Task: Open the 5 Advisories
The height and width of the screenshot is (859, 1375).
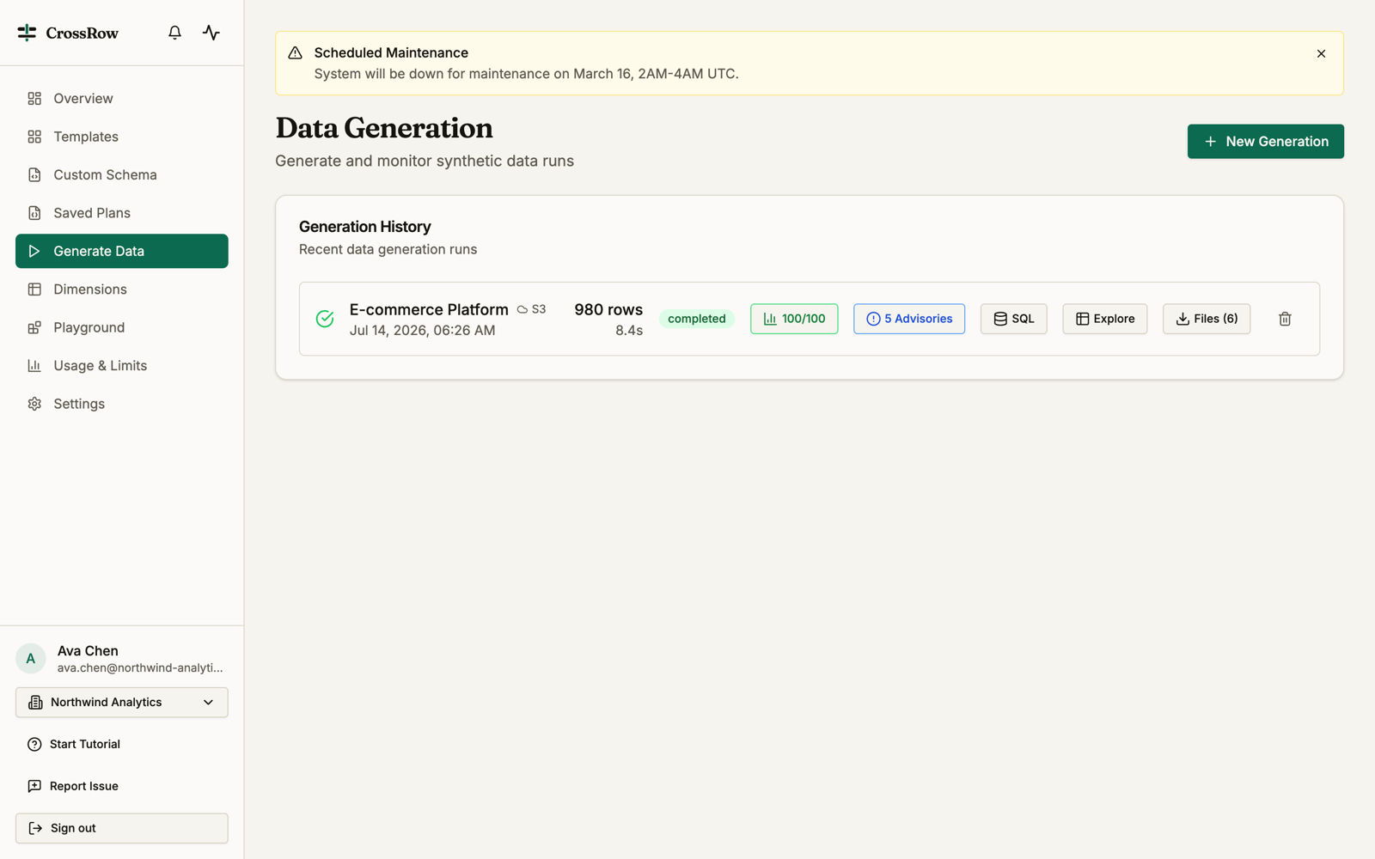Action: tap(909, 319)
